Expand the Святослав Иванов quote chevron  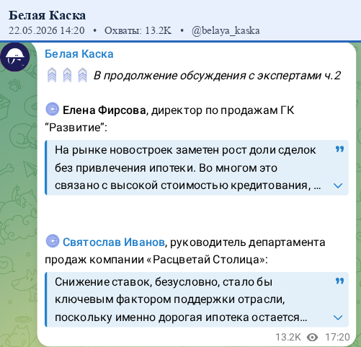click(338, 317)
